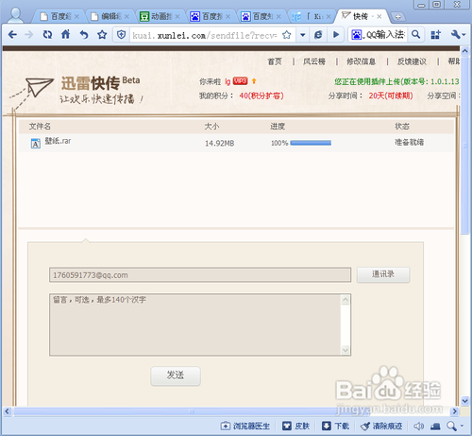Screen dimensions: 472x436
Task: Click 清除痕迹 clear traces in status bar
Action: tap(381, 427)
